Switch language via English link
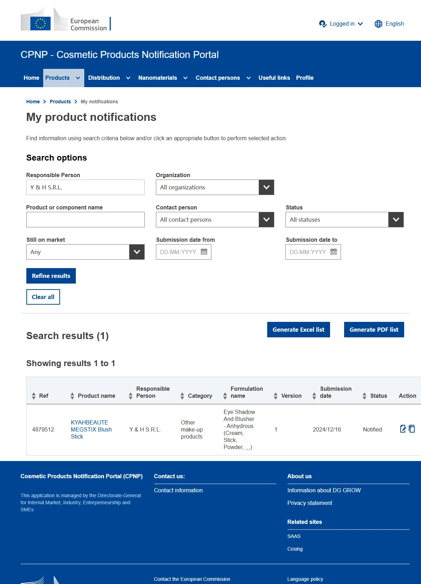The image size is (421, 584). click(x=395, y=24)
